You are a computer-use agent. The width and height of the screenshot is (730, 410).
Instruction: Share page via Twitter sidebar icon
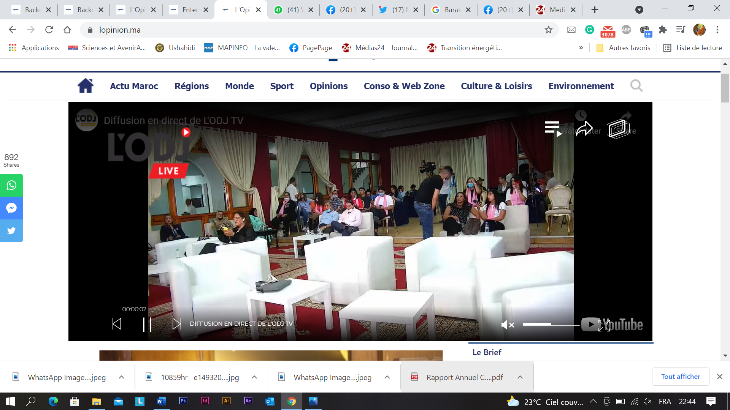click(11, 231)
